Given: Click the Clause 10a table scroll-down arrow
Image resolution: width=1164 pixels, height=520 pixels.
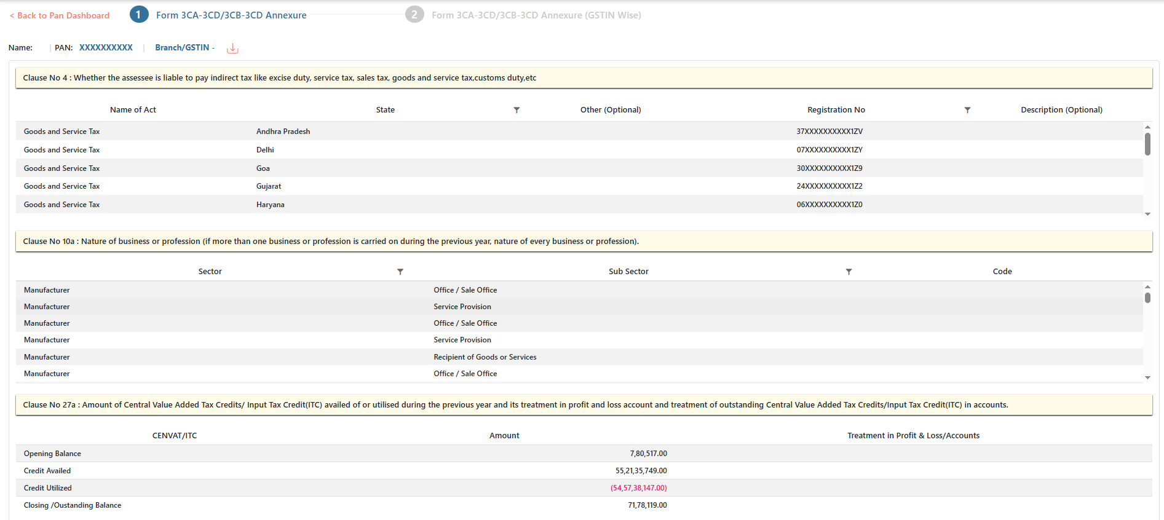Looking at the screenshot, I should (1147, 377).
